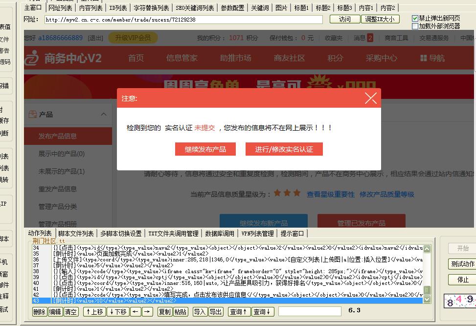This screenshot has height=326, width=476.
Task: Click the 编辑 button
Action: pyautogui.click(x=55, y=312)
